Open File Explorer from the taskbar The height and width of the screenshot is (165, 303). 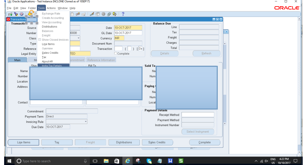click(106, 161)
